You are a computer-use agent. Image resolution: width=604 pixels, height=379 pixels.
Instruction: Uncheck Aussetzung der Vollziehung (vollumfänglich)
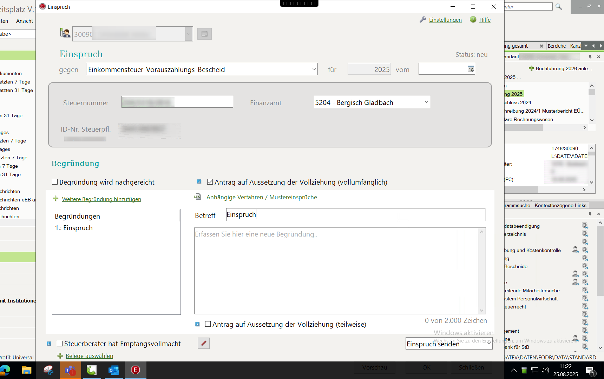click(210, 182)
